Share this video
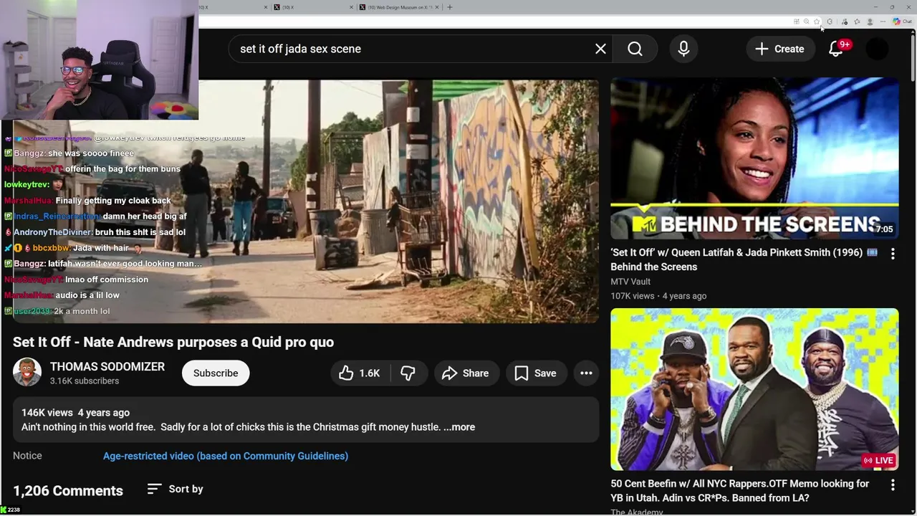 click(466, 373)
